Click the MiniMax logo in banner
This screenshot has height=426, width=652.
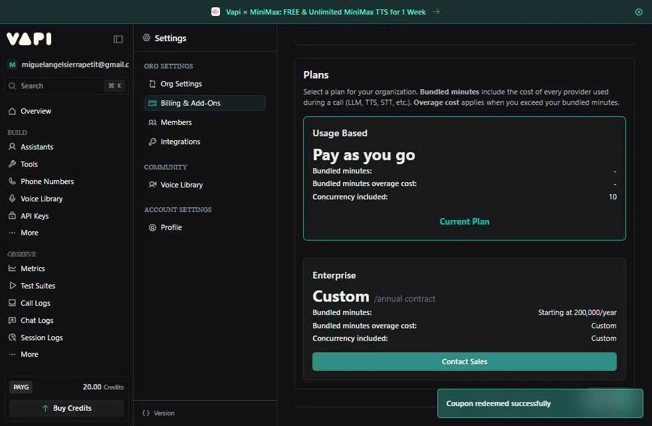[x=215, y=12]
